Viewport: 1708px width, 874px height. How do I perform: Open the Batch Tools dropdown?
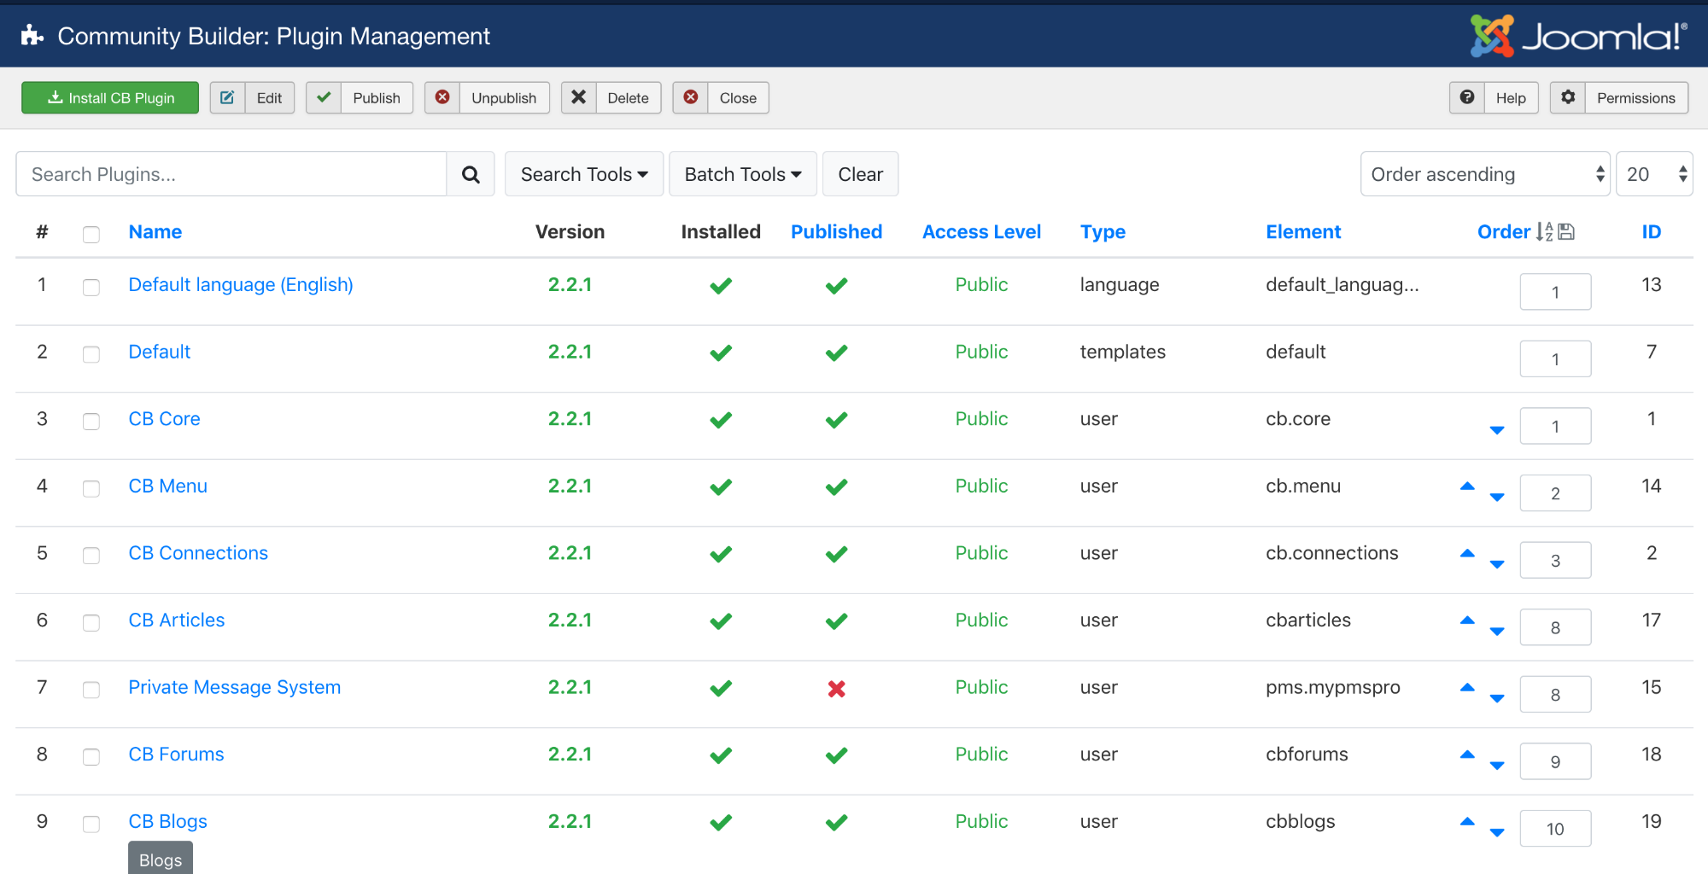coord(743,174)
